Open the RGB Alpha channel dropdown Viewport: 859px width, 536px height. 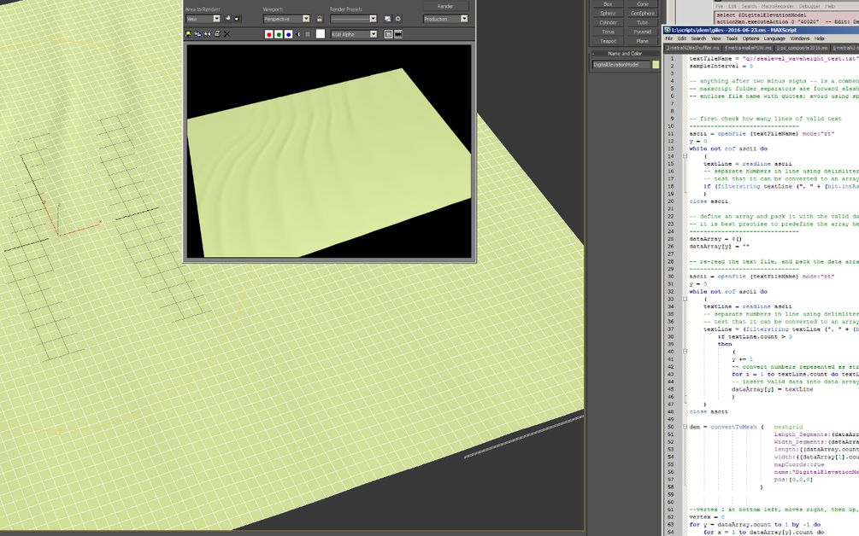tap(354, 34)
